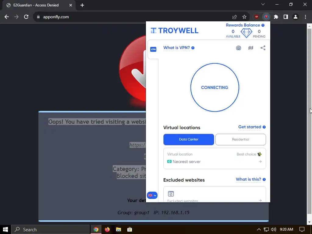
Task: Open File Explorer from the taskbar
Action: point(119,229)
